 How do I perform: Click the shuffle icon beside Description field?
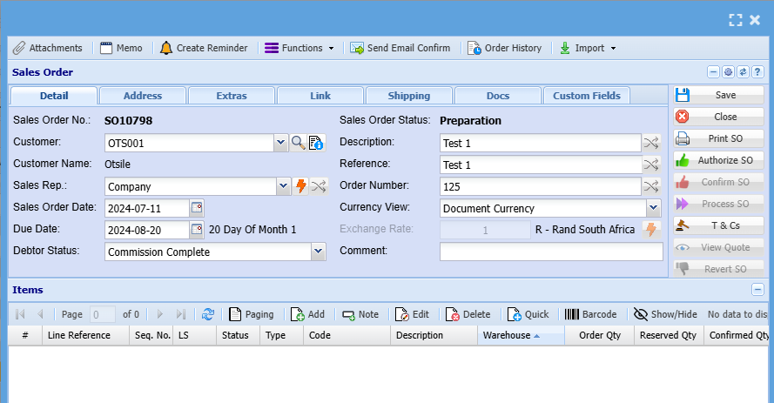[x=651, y=143]
